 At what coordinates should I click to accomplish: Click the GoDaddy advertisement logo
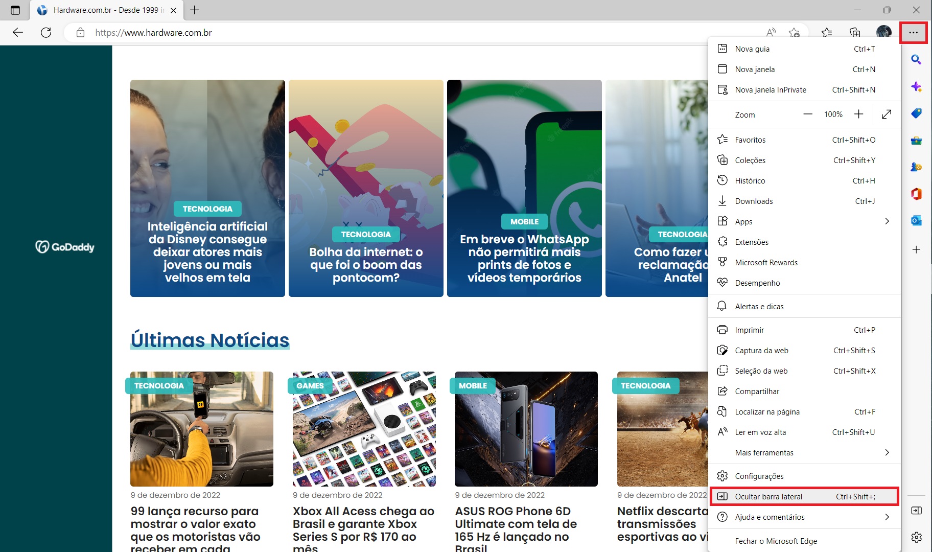[x=65, y=247]
